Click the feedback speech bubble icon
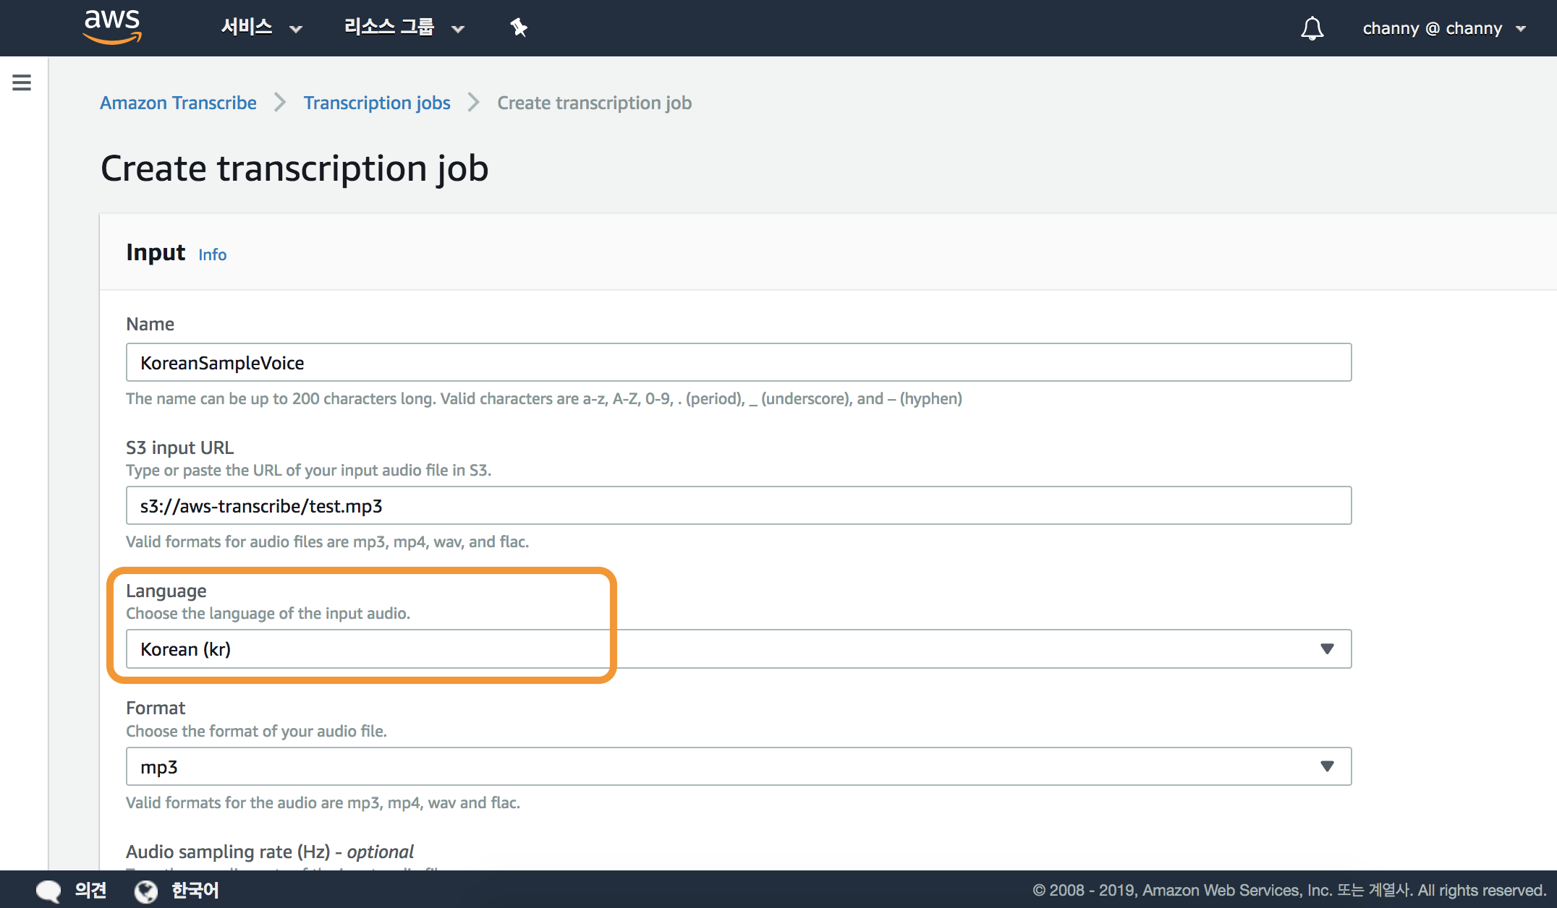1557x908 pixels. click(48, 891)
